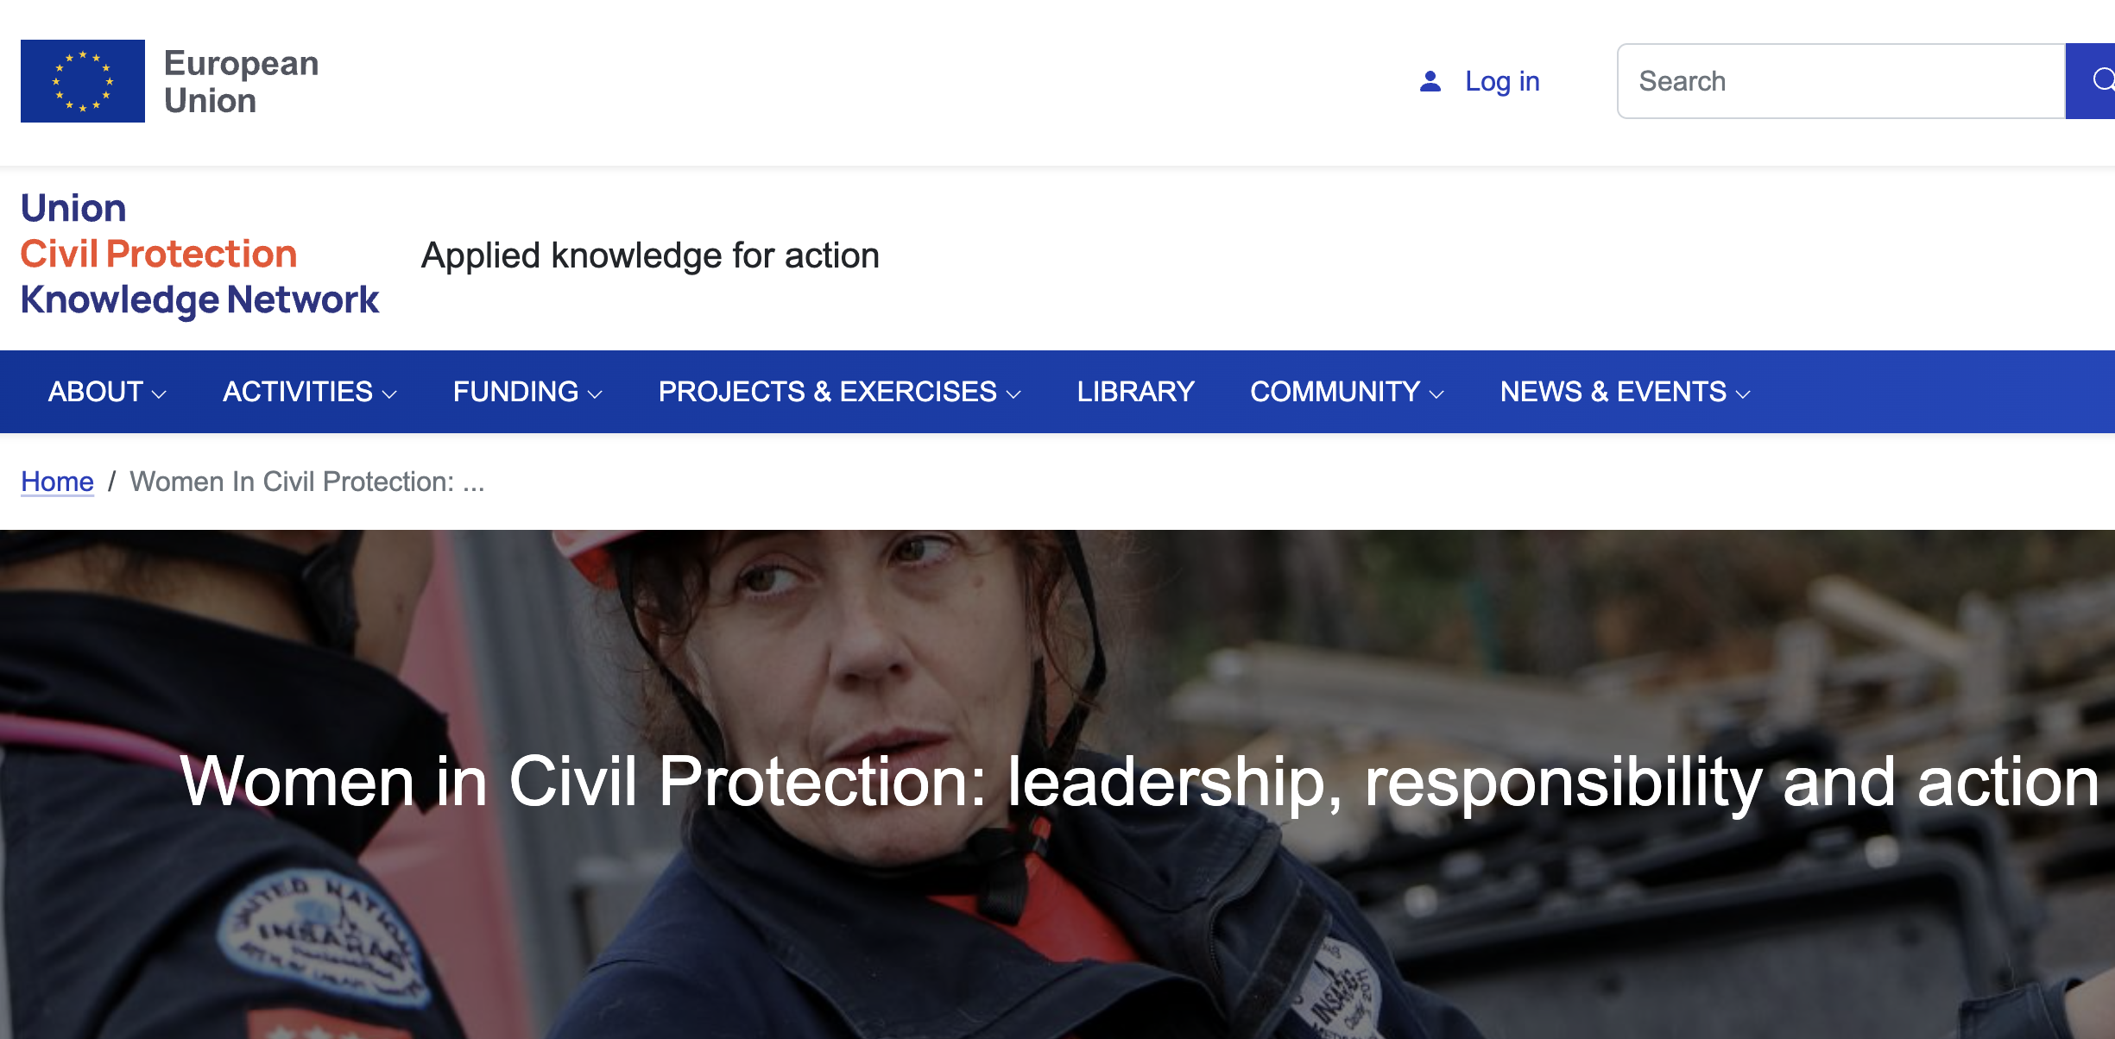Click the ABOUT menu chevron arrow

tap(159, 394)
